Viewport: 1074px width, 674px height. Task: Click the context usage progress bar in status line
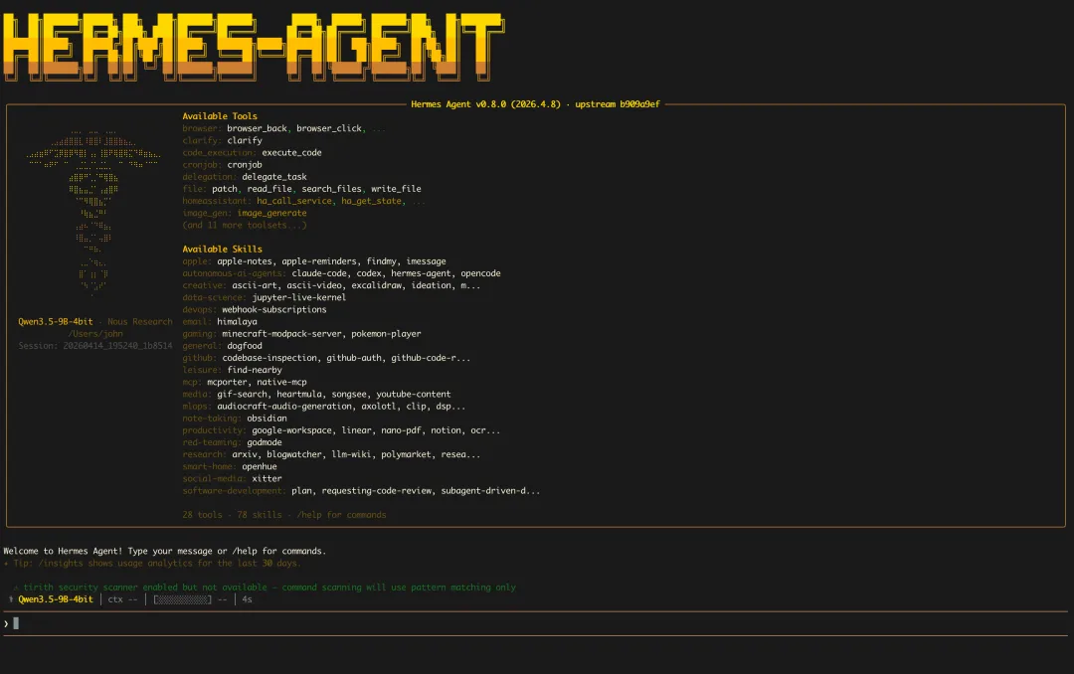pos(182,599)
